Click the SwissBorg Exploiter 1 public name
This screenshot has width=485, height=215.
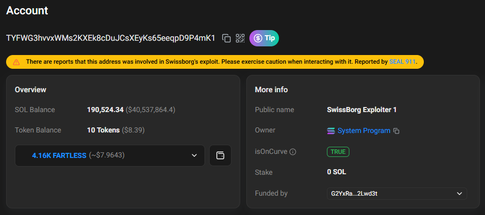click(362, 110)
